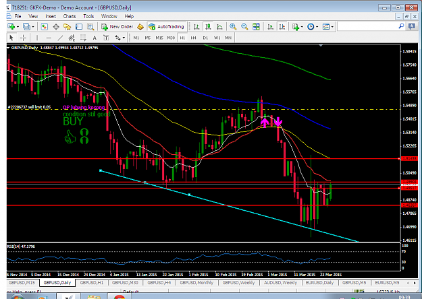Switch chart to Bar Chart
422x299 pixels.
(196, 26)
